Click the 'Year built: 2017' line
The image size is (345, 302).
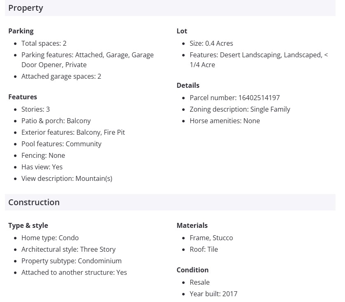[x=213, y=294]
